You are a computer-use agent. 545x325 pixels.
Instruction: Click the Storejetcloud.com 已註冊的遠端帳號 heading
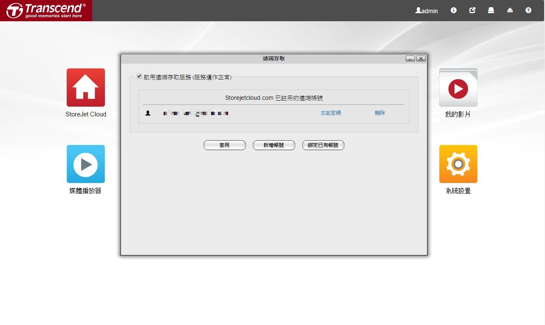click(x=274, y=98)
